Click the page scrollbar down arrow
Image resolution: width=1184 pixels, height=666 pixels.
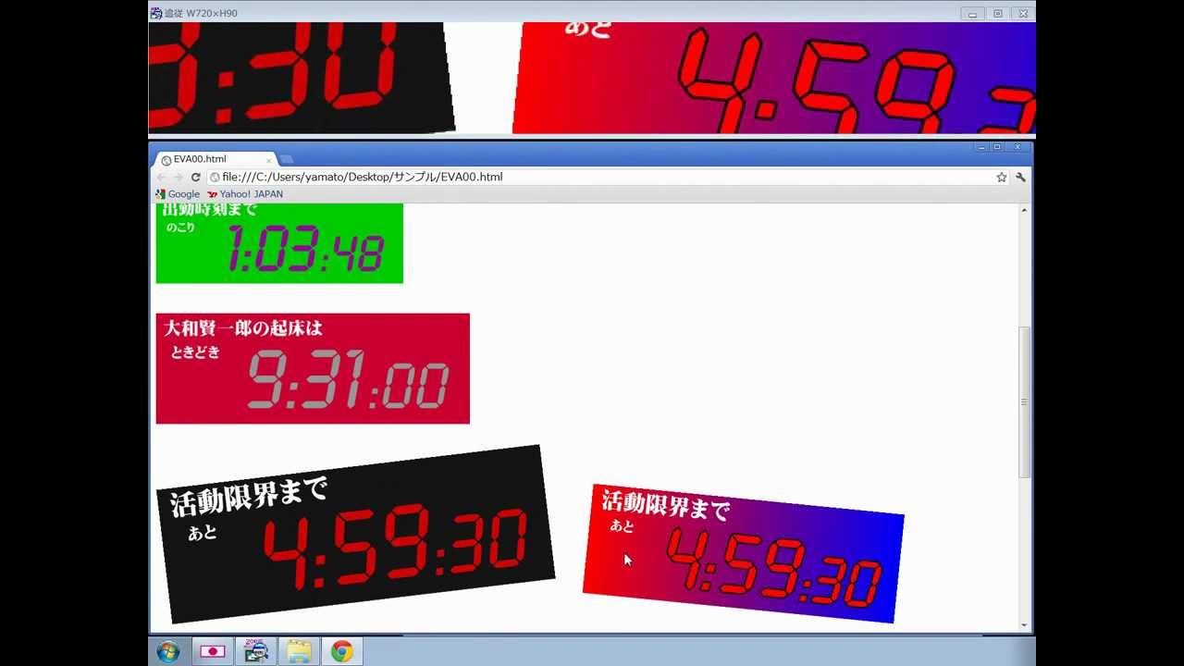pos(1024,625)
